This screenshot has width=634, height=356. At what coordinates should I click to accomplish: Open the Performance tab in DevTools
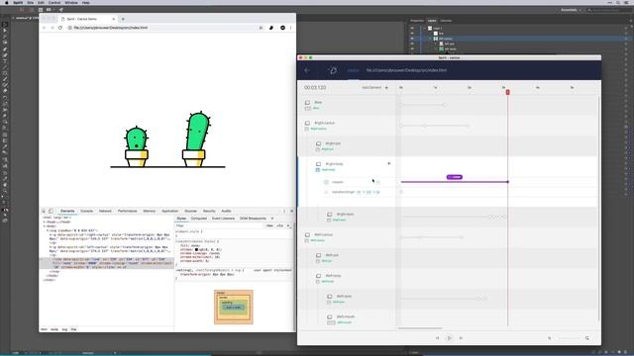[128, 211]
